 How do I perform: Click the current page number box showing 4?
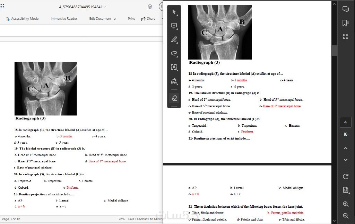click(346, 122)
